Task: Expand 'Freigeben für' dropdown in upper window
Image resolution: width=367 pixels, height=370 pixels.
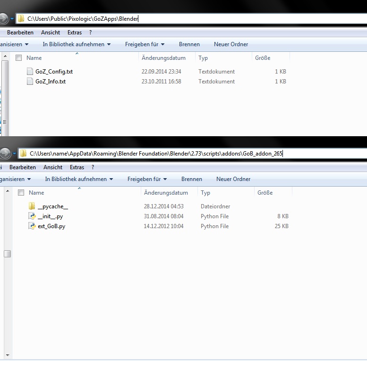Action: 145,44
